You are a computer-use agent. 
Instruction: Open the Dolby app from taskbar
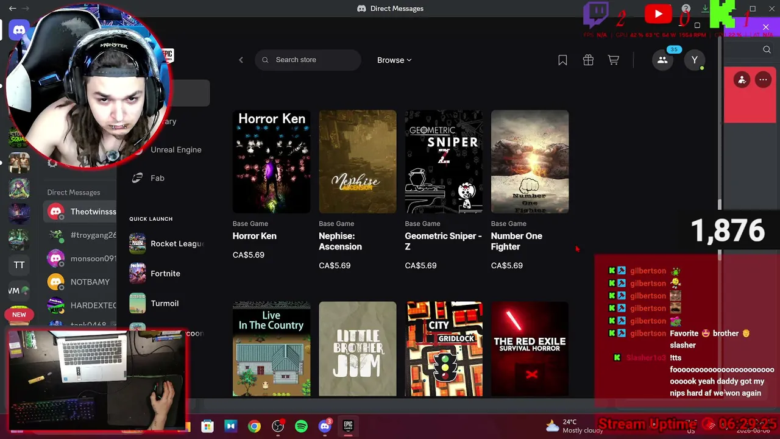coord(231,426)
